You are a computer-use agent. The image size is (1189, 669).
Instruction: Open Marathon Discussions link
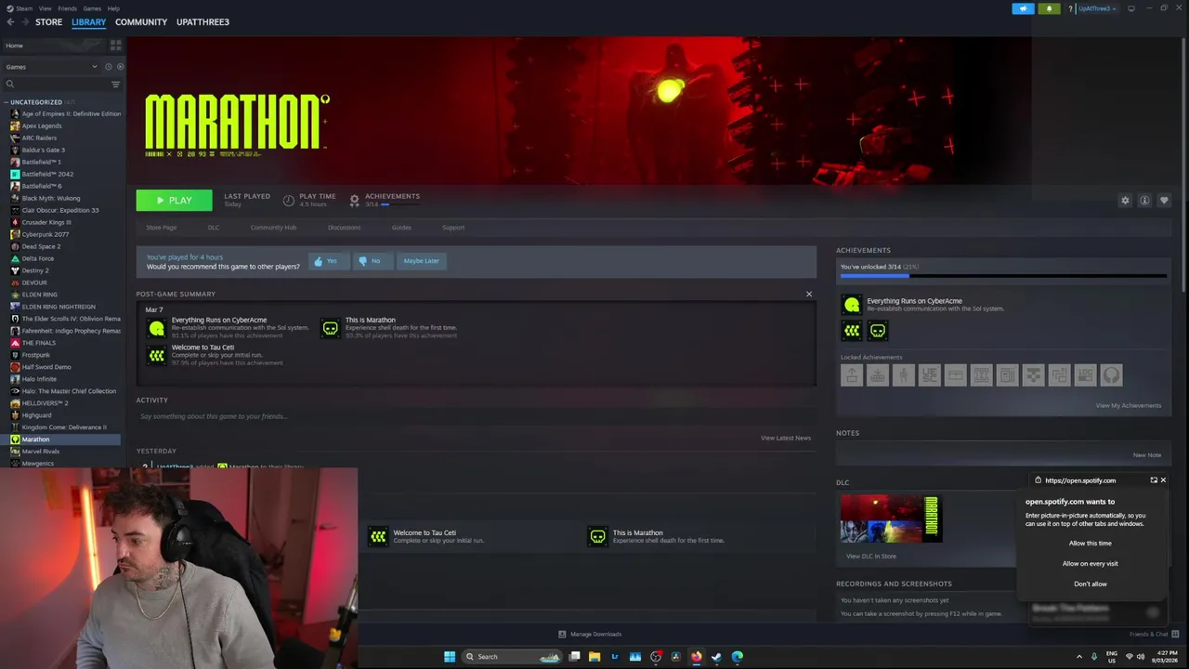click(344, 227)
